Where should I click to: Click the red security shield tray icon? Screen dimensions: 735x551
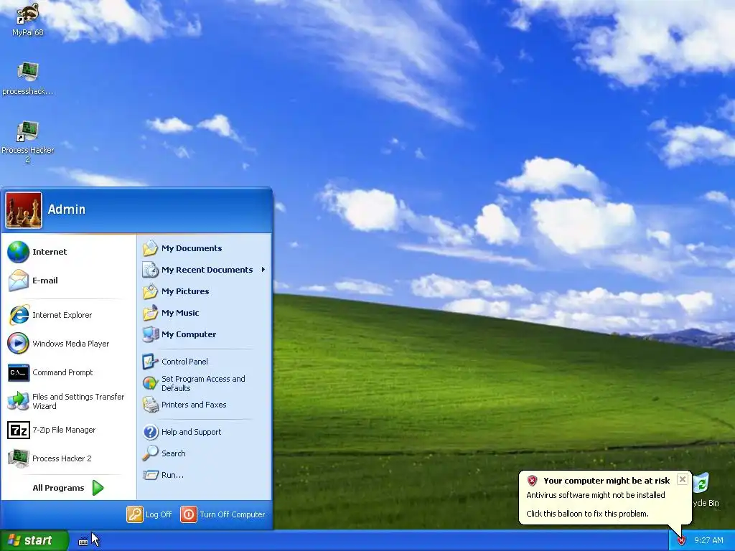pyautogui.click(x=682, y=541)
